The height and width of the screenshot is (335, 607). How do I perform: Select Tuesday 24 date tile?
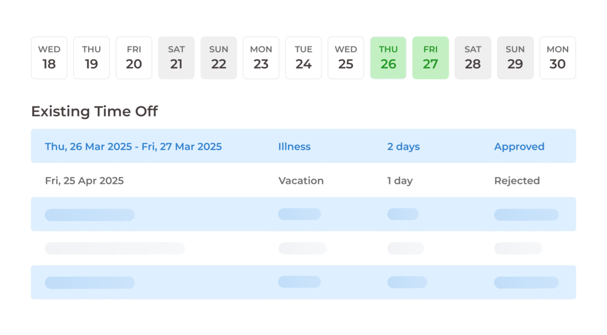coord(303,58)
